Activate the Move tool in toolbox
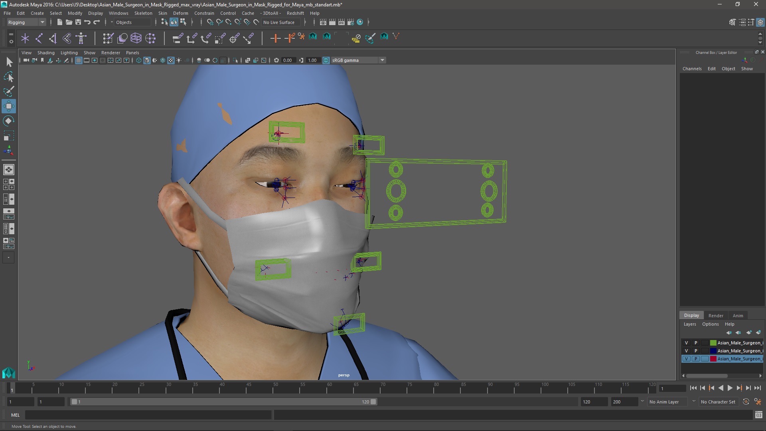The height and width of the screenshot is (431, 766). [x=9, y=106]
